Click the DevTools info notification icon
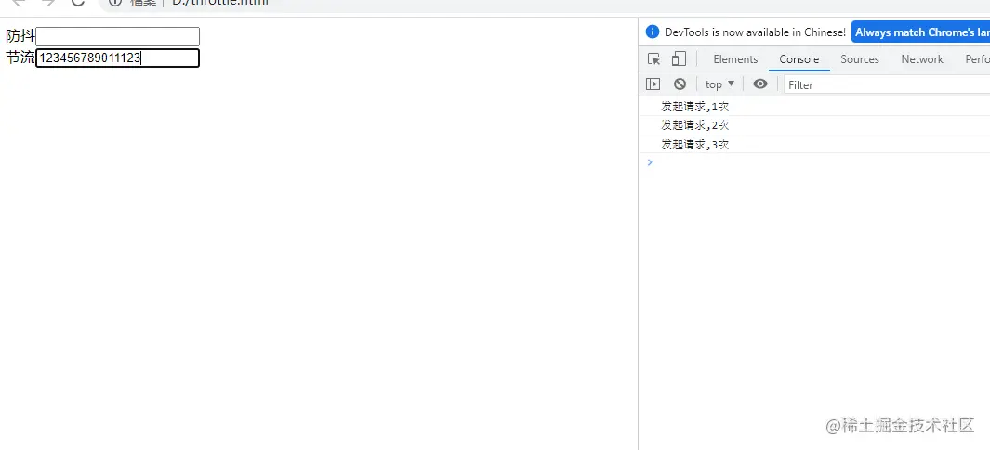The width and height of the screenshot is (990, 450). (x=653, y=32)
